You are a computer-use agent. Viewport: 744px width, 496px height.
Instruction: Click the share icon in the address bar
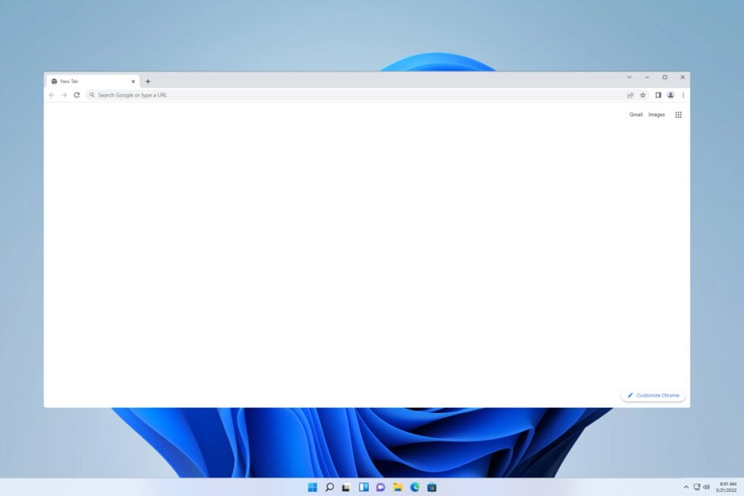coord(631,95)
